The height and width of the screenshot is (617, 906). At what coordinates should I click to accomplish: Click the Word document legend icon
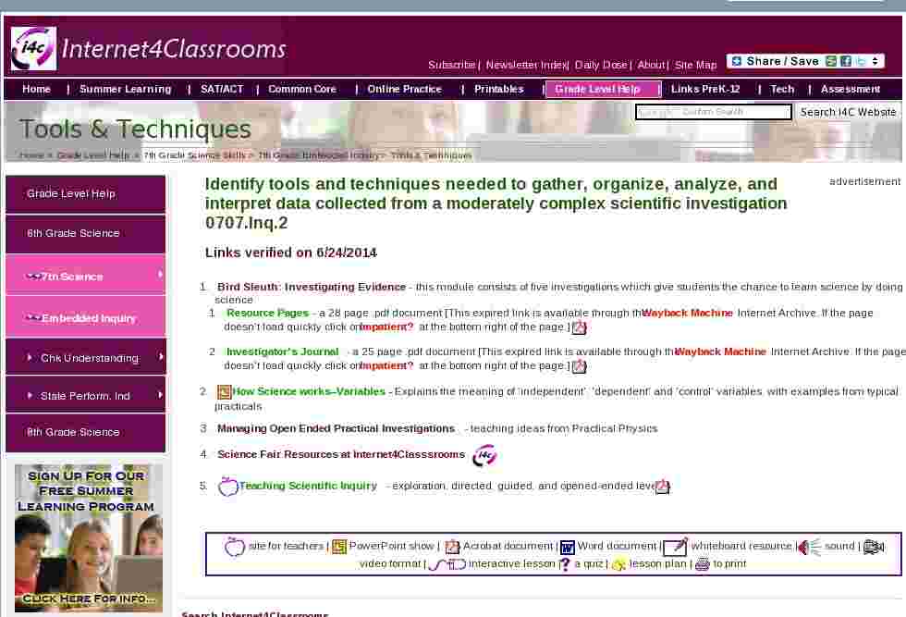(x=568, y=547)
